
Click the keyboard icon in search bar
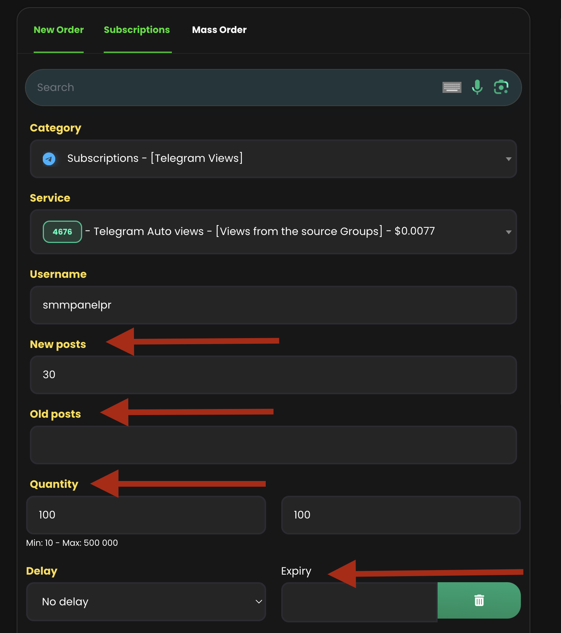pyautogui.click(x=452, y=88)
